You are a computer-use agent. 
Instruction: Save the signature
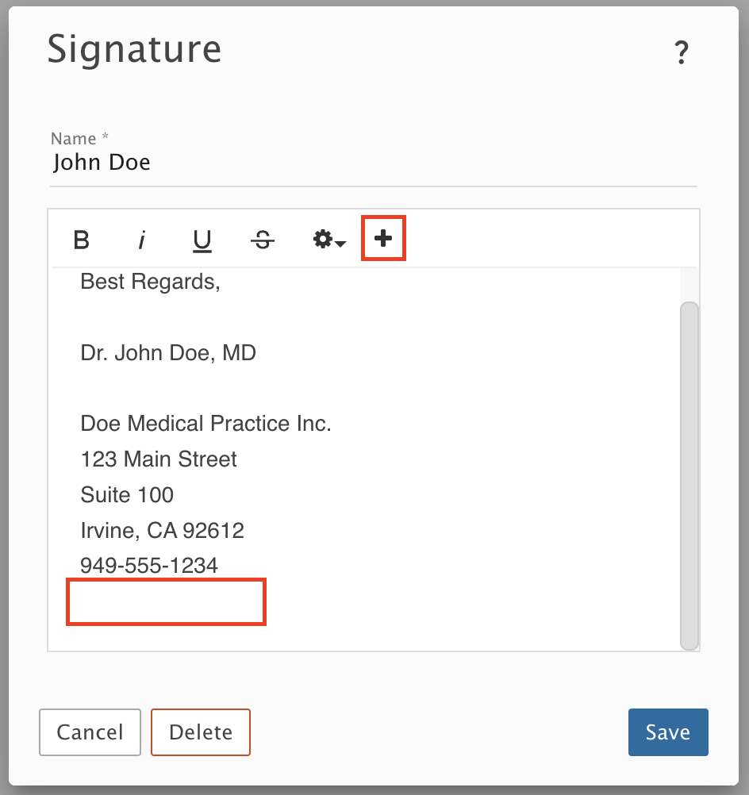coord(668,732)
